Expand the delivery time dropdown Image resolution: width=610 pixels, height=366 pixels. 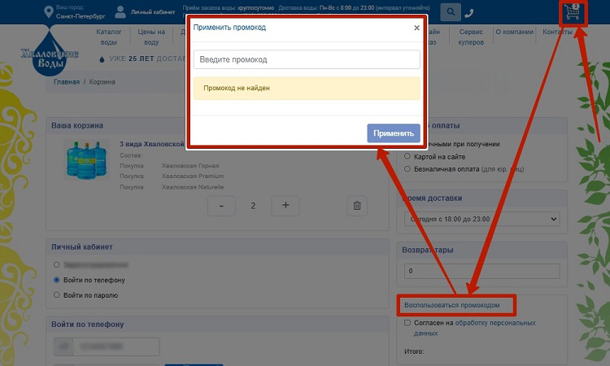[481, 219]
